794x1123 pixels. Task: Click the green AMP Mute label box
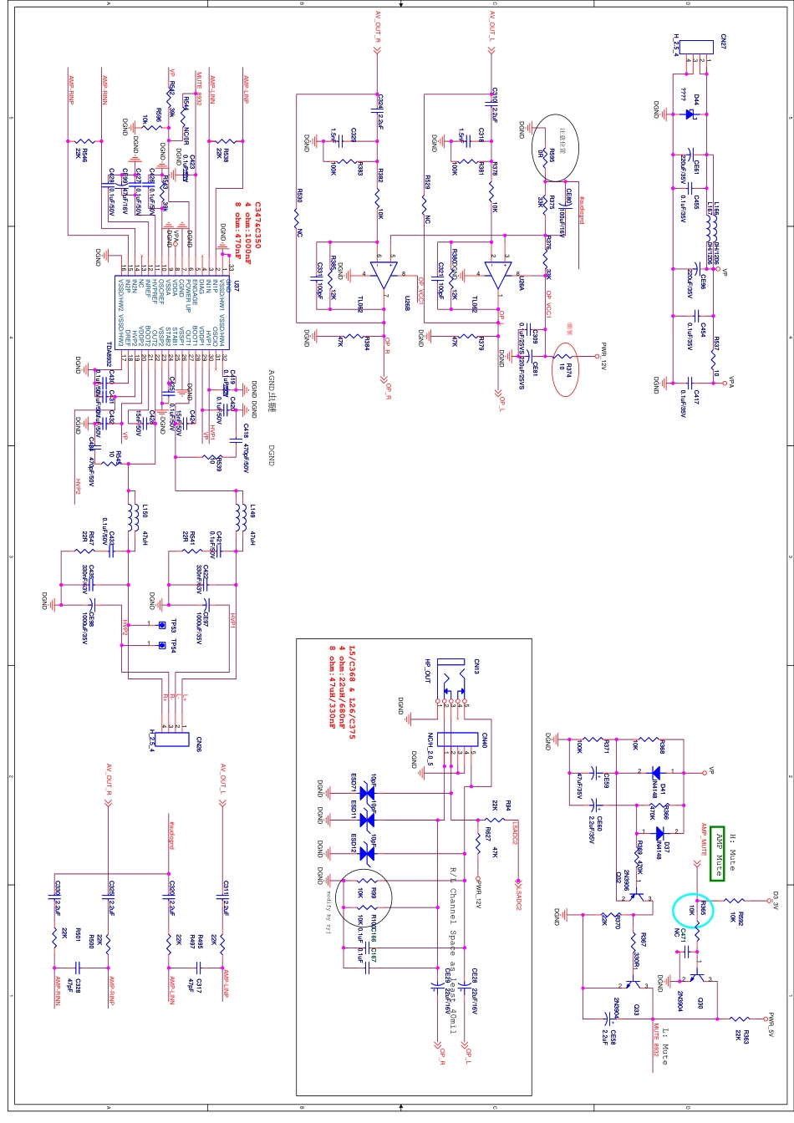coord(717,852)
